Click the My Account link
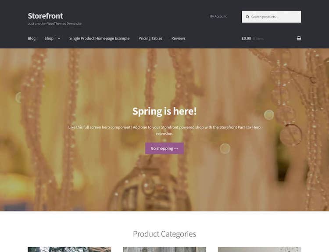329x252 pixels. pos(218,16)
